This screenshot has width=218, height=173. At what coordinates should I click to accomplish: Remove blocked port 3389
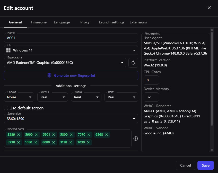[19, 135]
